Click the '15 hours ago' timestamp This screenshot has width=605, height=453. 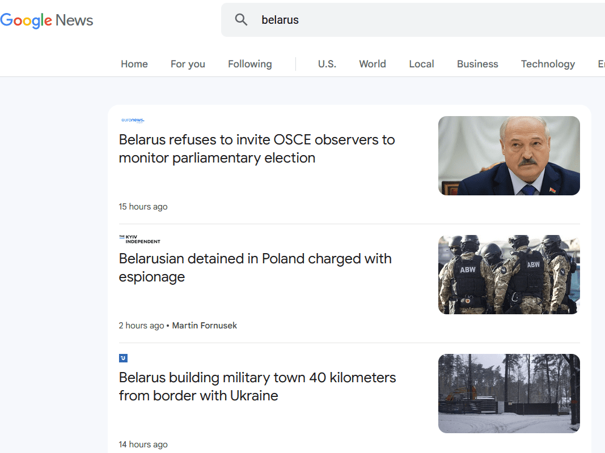(143, 207)
